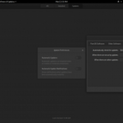
Task: Open the PureOS Software tab
Action: point(97,44)
